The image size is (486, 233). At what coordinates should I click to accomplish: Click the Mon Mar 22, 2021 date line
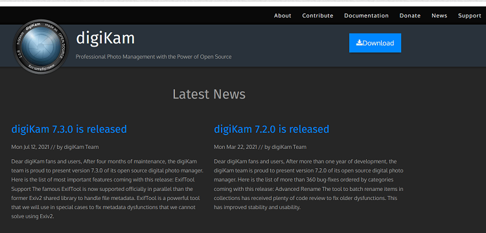tap(260, 147)
